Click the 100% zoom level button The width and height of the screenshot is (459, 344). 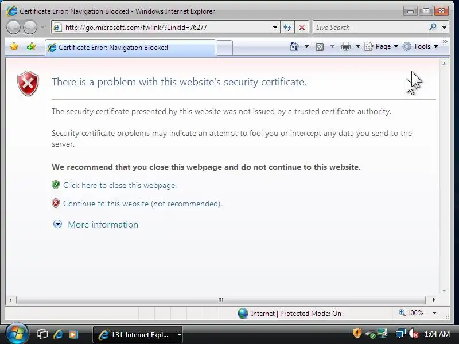tap(411, 313)
